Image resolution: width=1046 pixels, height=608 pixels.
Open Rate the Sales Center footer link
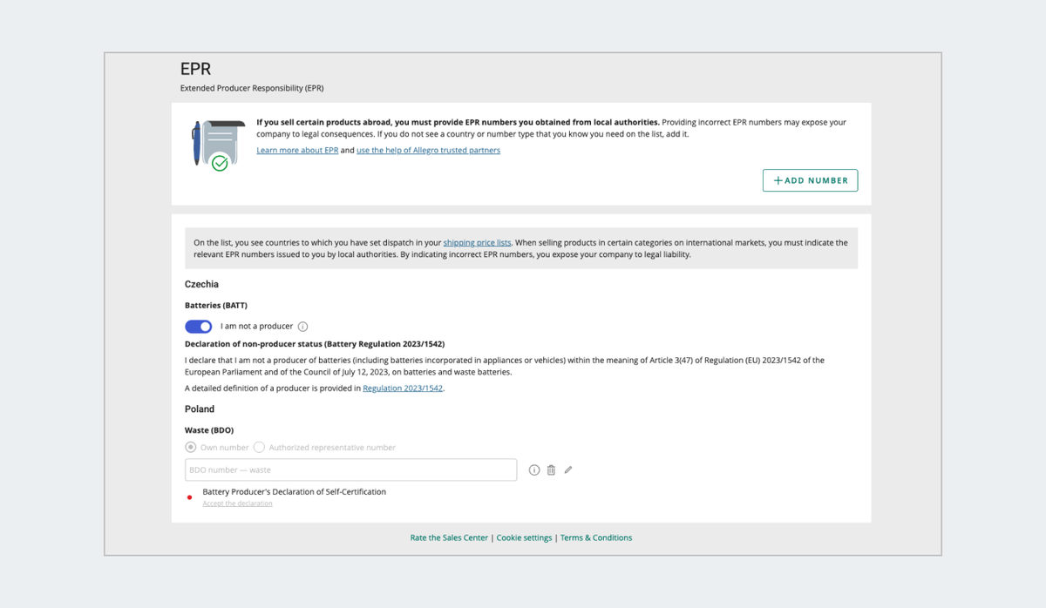pos(449,538)
